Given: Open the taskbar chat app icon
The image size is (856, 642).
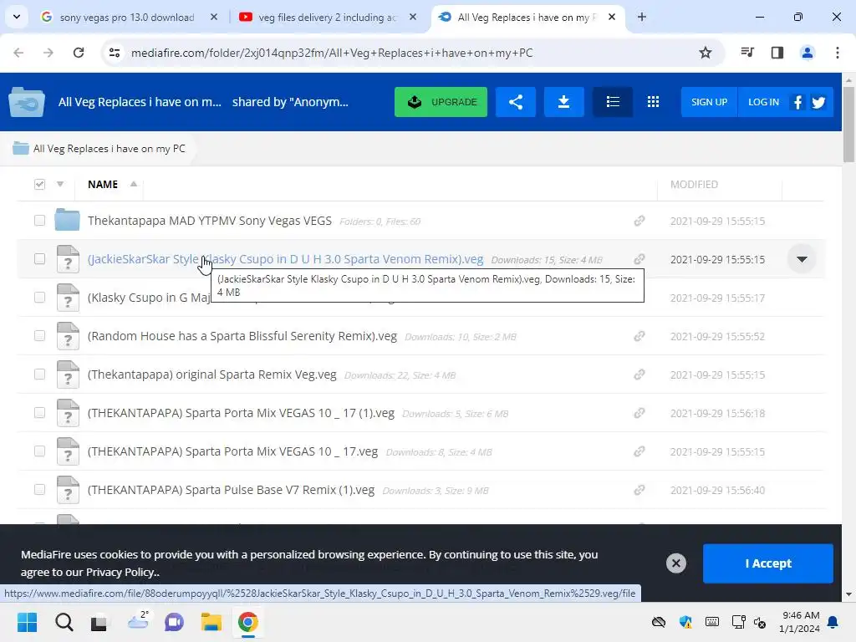Looking at the screenshot, I should pos(174,622).
